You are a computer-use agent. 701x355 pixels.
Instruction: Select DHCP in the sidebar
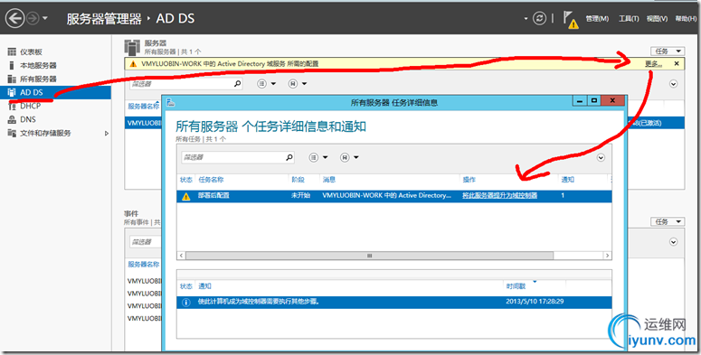30,106
